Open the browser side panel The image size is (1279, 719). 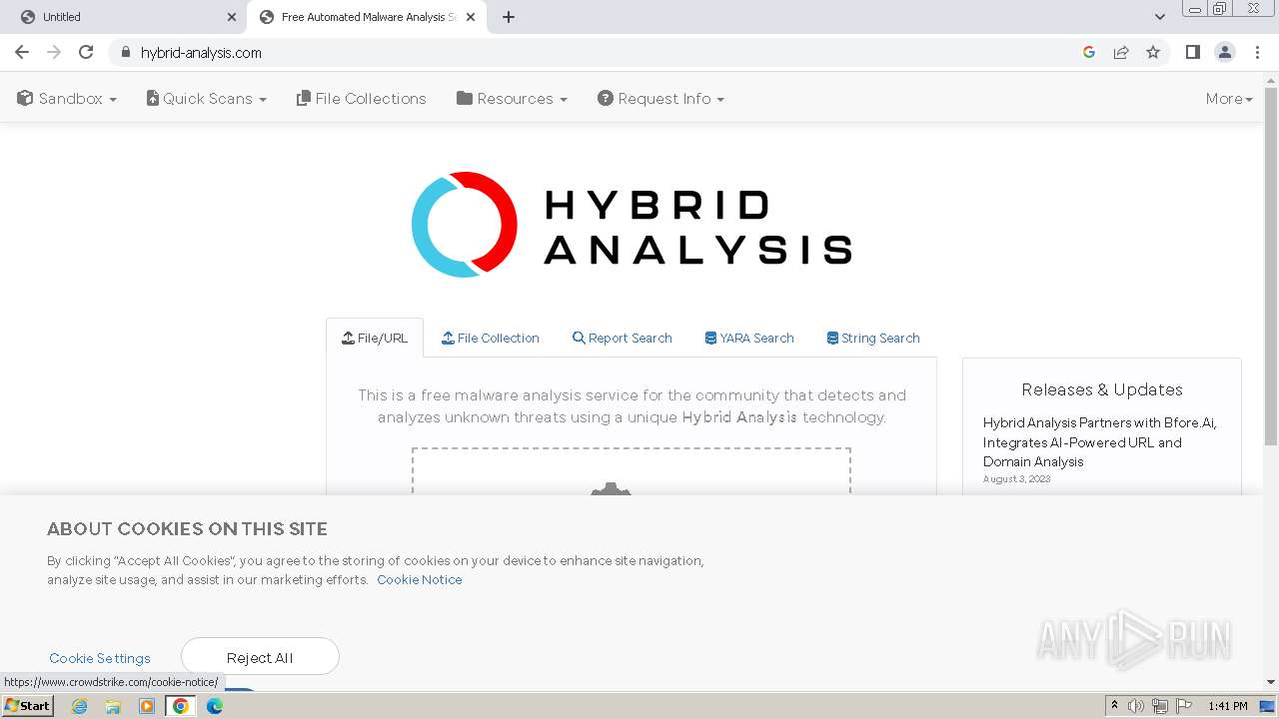tap(1192, 52)
